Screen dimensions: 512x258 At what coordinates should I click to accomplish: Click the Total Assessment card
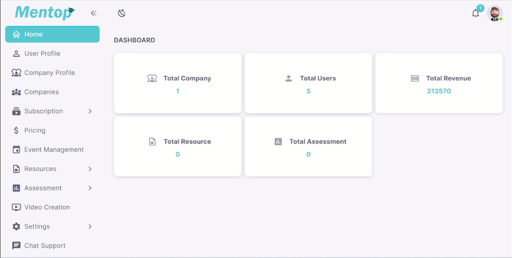[x=308, y=146]
